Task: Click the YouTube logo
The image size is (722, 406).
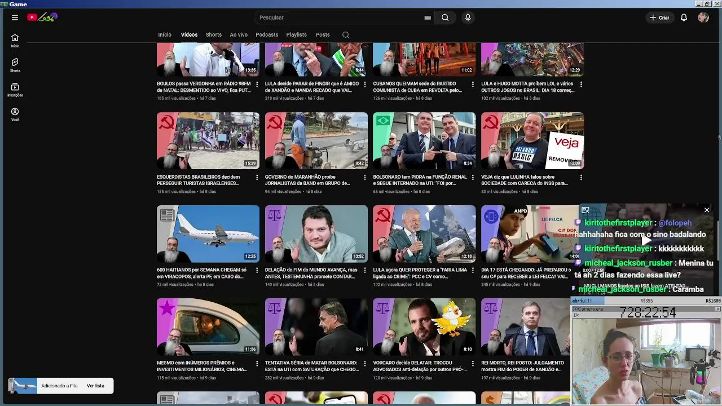Action: point(42,17)
